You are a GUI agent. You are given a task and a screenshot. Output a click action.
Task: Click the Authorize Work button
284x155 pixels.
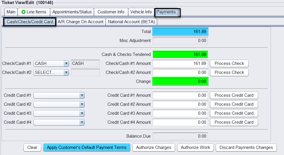point(195,147)
